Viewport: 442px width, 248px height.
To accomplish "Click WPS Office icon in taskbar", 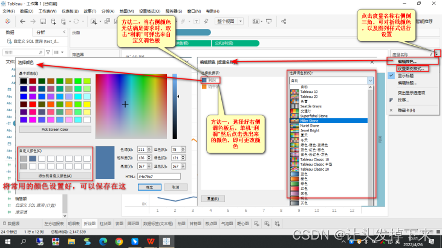I will pyautogui.click(x=151, y=241).
